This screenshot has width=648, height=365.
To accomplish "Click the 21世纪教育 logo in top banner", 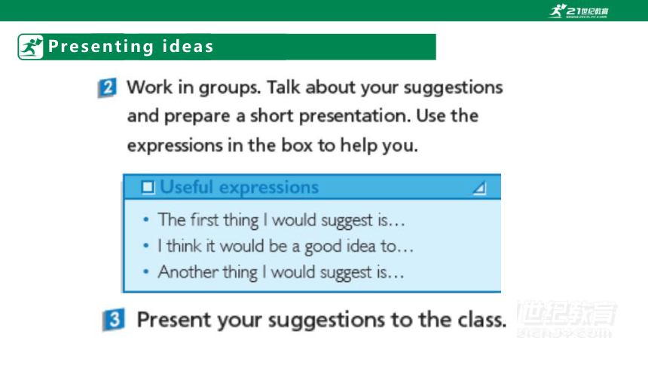I will [579, 11].
